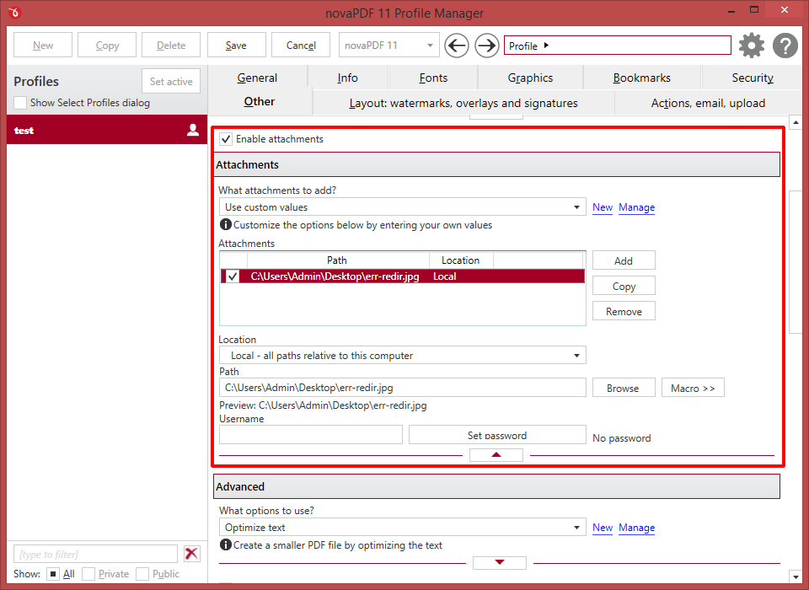Switch to the General tab
Screen dimensions: 809x590
point(257,78)
